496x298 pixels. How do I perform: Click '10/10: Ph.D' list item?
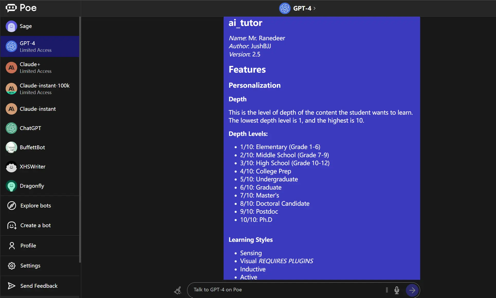coord(256,220)
